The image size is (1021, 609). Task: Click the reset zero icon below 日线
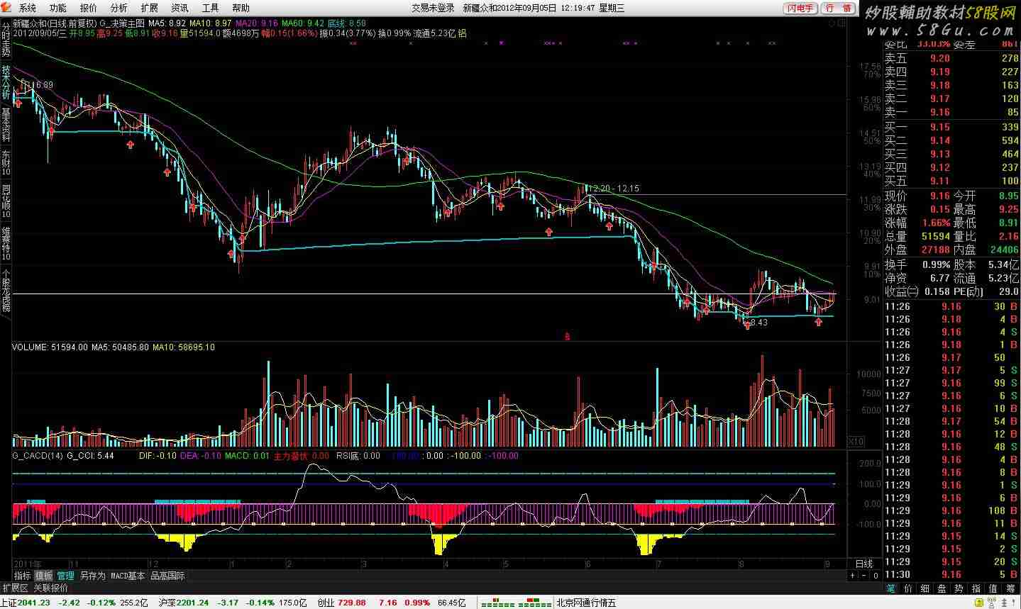tap(876, 576)
